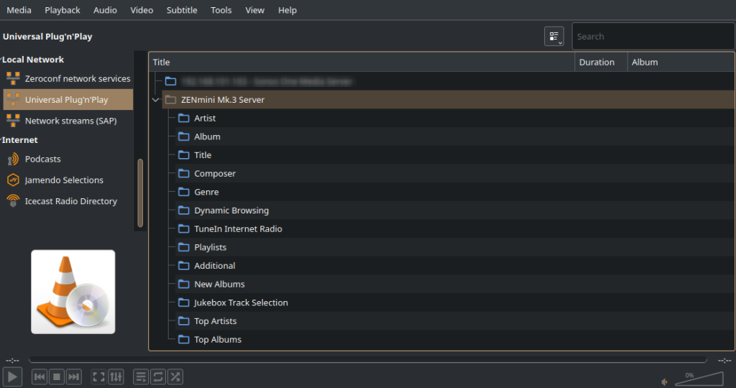
Task: Open Top Artists folder icon
Action: coord(184,321)
